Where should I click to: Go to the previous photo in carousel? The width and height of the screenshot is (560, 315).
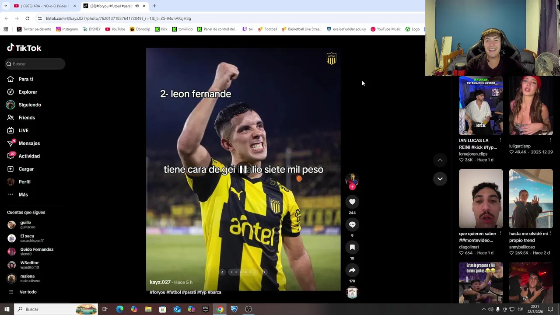click(222, 272)
